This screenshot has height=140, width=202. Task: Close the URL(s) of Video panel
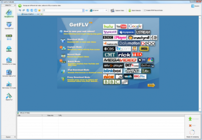[x=200, y=113]
